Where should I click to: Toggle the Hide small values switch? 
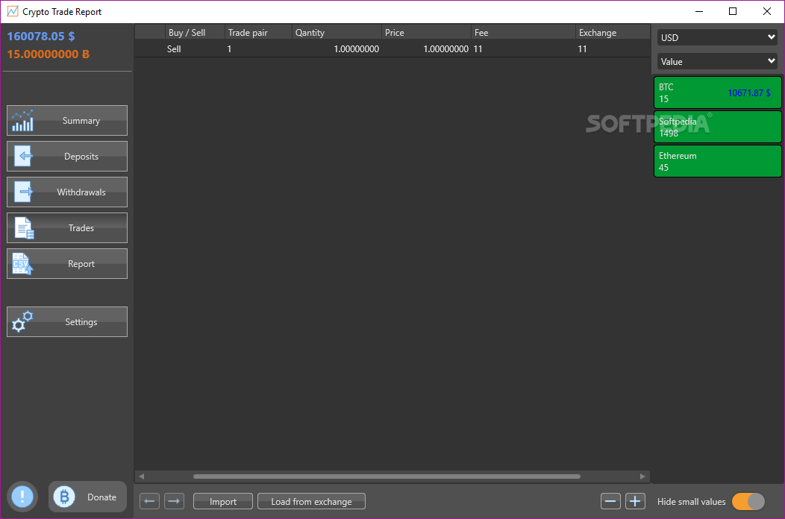pyautogui.click(x=748, y=502)
